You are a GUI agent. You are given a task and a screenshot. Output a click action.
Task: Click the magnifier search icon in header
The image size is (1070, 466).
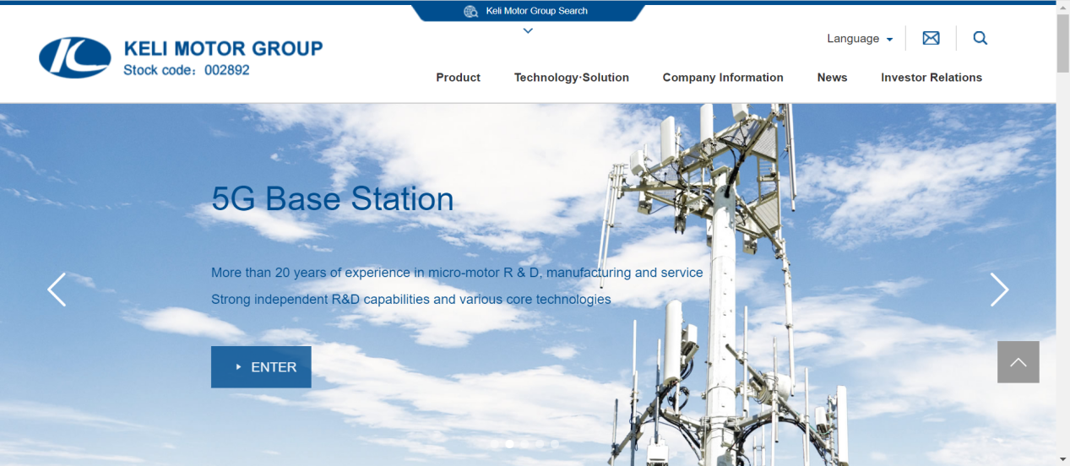point(980,38)
